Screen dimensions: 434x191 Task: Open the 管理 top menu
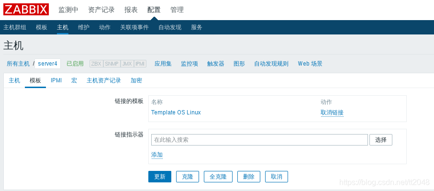177,10
